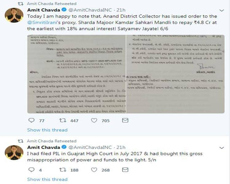Reply to the Anand District Collector tweet
Viewport: 230px width, 184px height.
click(31, 121)
